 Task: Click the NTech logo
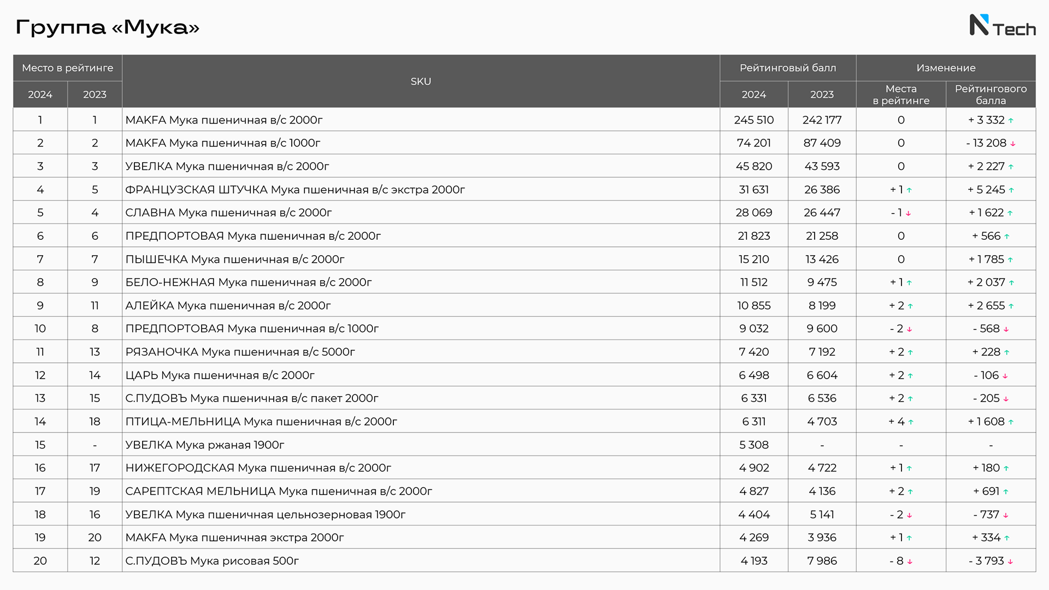click(x=1003, y=25)
